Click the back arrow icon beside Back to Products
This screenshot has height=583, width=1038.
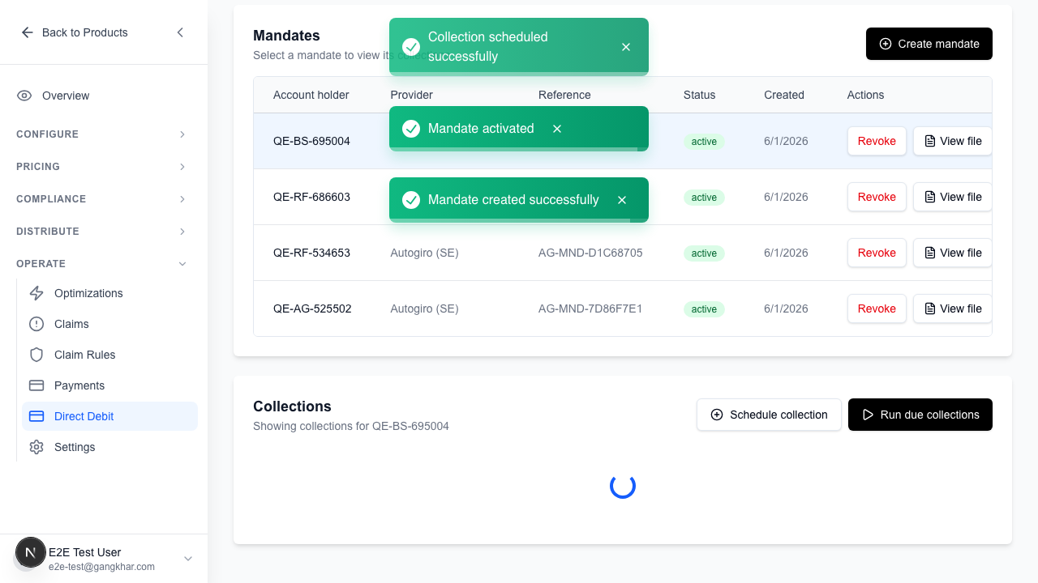coord(28,32)
